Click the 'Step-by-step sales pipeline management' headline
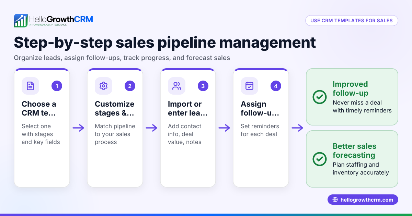Viewport: 412px width, 216px height. click(165, 43)
